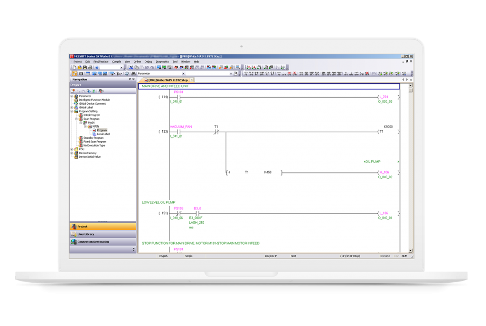Image resolution: width=486 pixels, height=326 pixels.
Task: Click the Paste icon on the toolbar
Action: point(142,68)
